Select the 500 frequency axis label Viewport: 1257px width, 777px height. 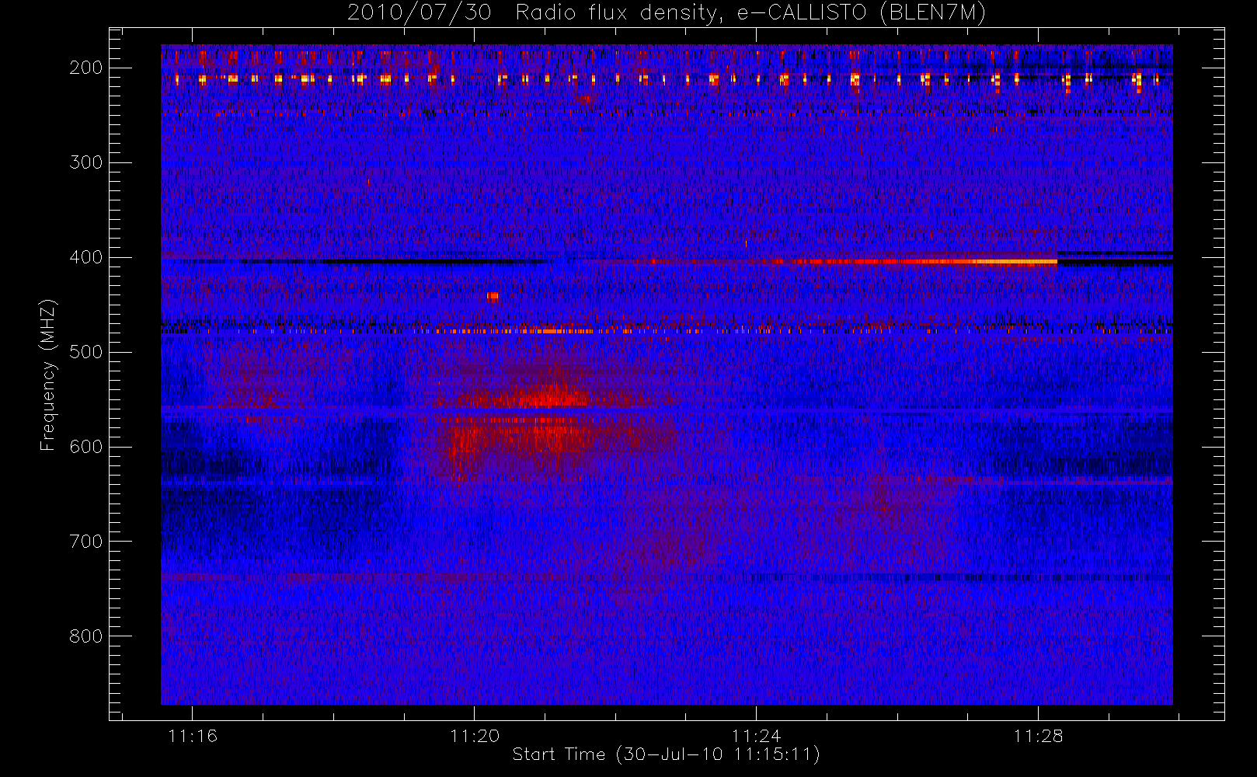pos(85,352)
